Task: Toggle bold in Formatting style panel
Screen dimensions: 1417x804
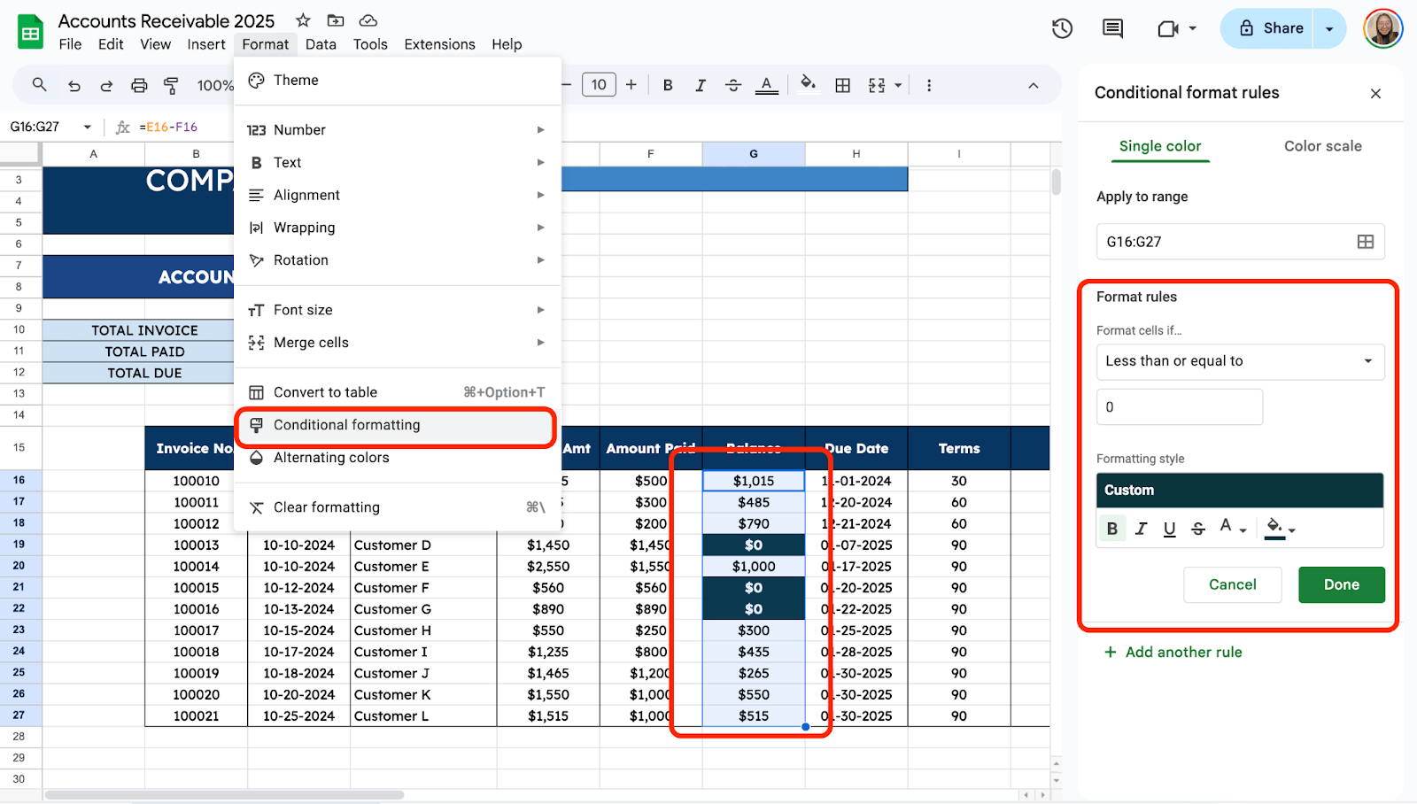Action: point(1112,529)
